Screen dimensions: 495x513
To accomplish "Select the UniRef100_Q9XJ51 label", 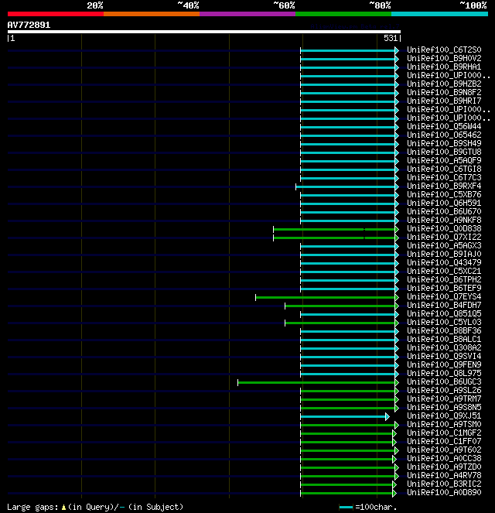I will pos(444,416).
